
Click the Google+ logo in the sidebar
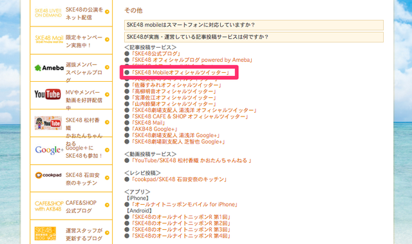(x=50, y=150)
